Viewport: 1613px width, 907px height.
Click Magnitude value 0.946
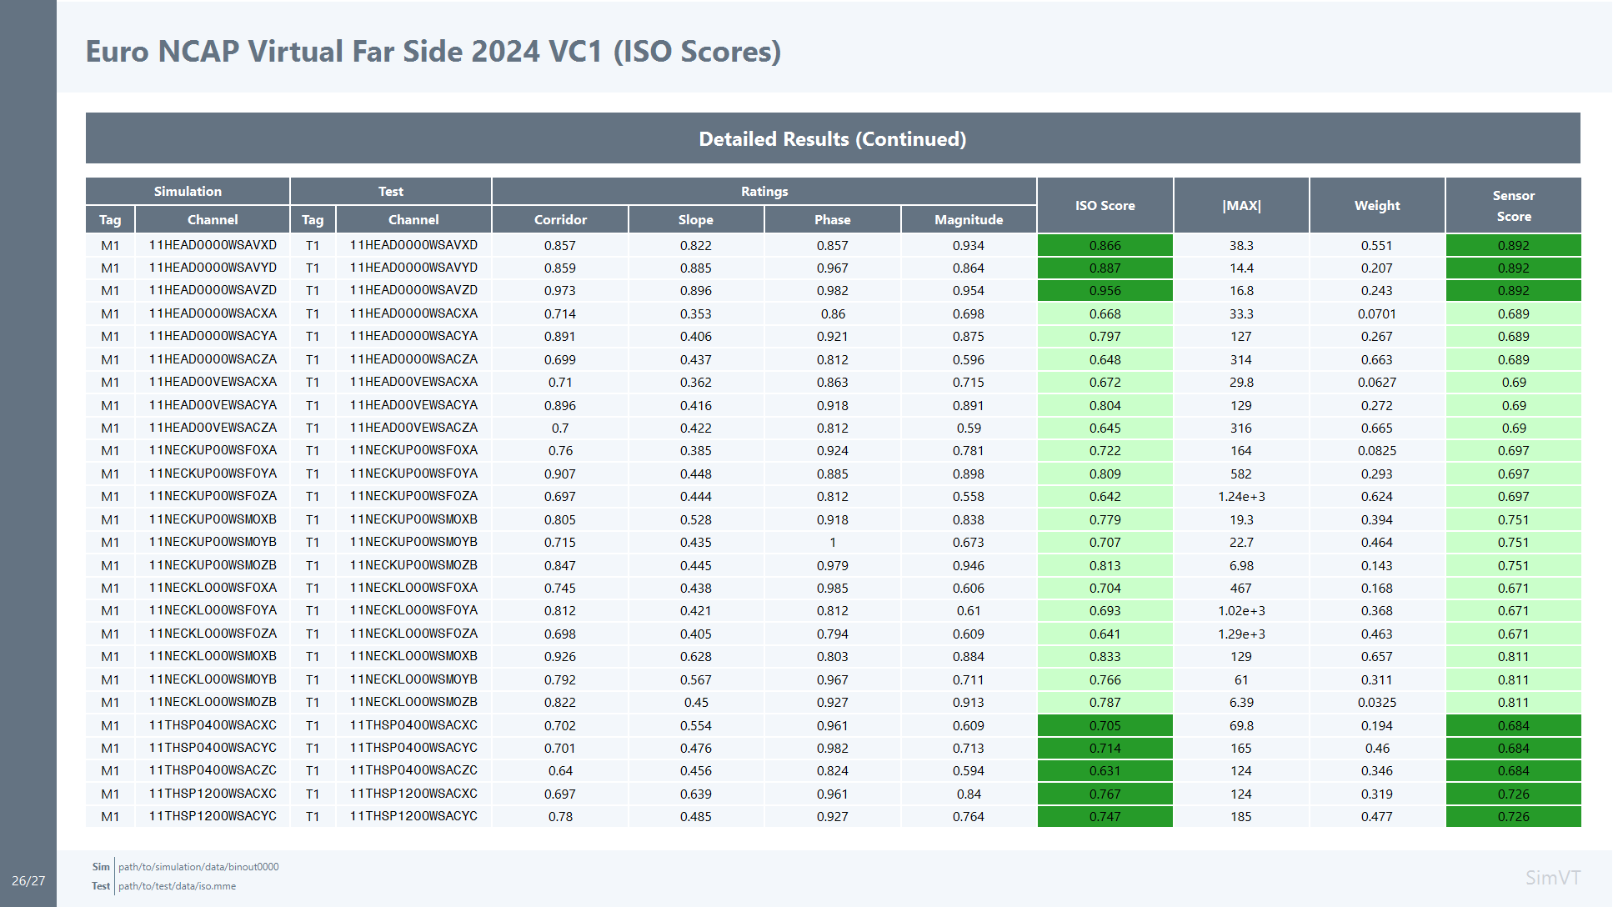pyautogui.click(x=969, y=565)
